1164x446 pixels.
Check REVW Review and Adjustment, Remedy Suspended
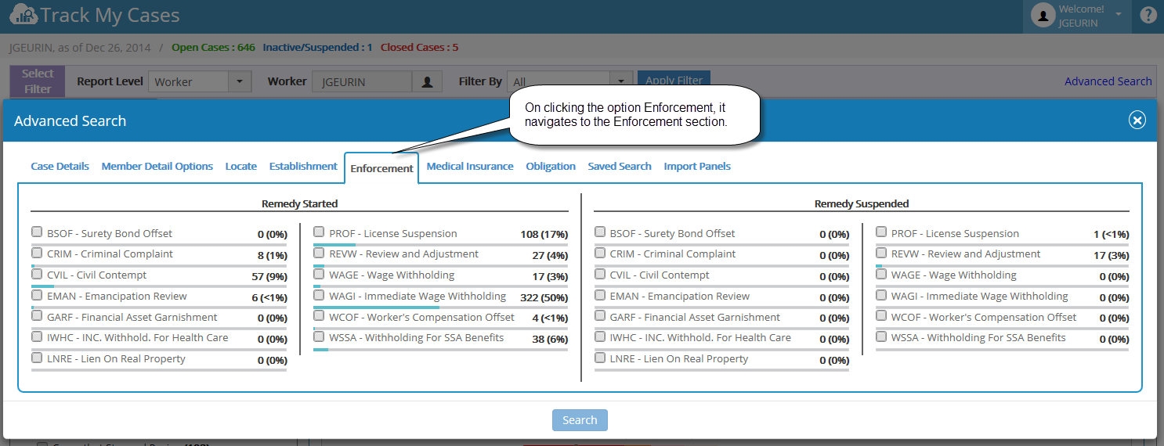(x=881, y=253)
